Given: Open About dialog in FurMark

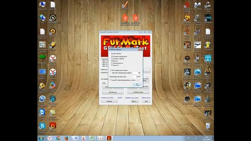Looking at the screenshot, I should (135, 101).
